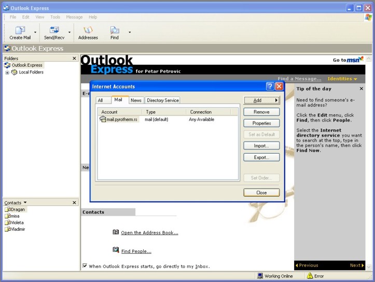This screenshot has height=282, width=375.
Task: Click the Create Mail toolbar icon
Action: click(20, 30)
